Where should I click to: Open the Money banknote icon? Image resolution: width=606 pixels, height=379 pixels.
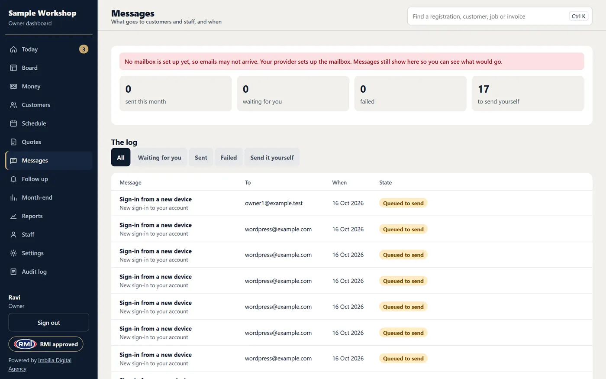(x=13, y=87)
